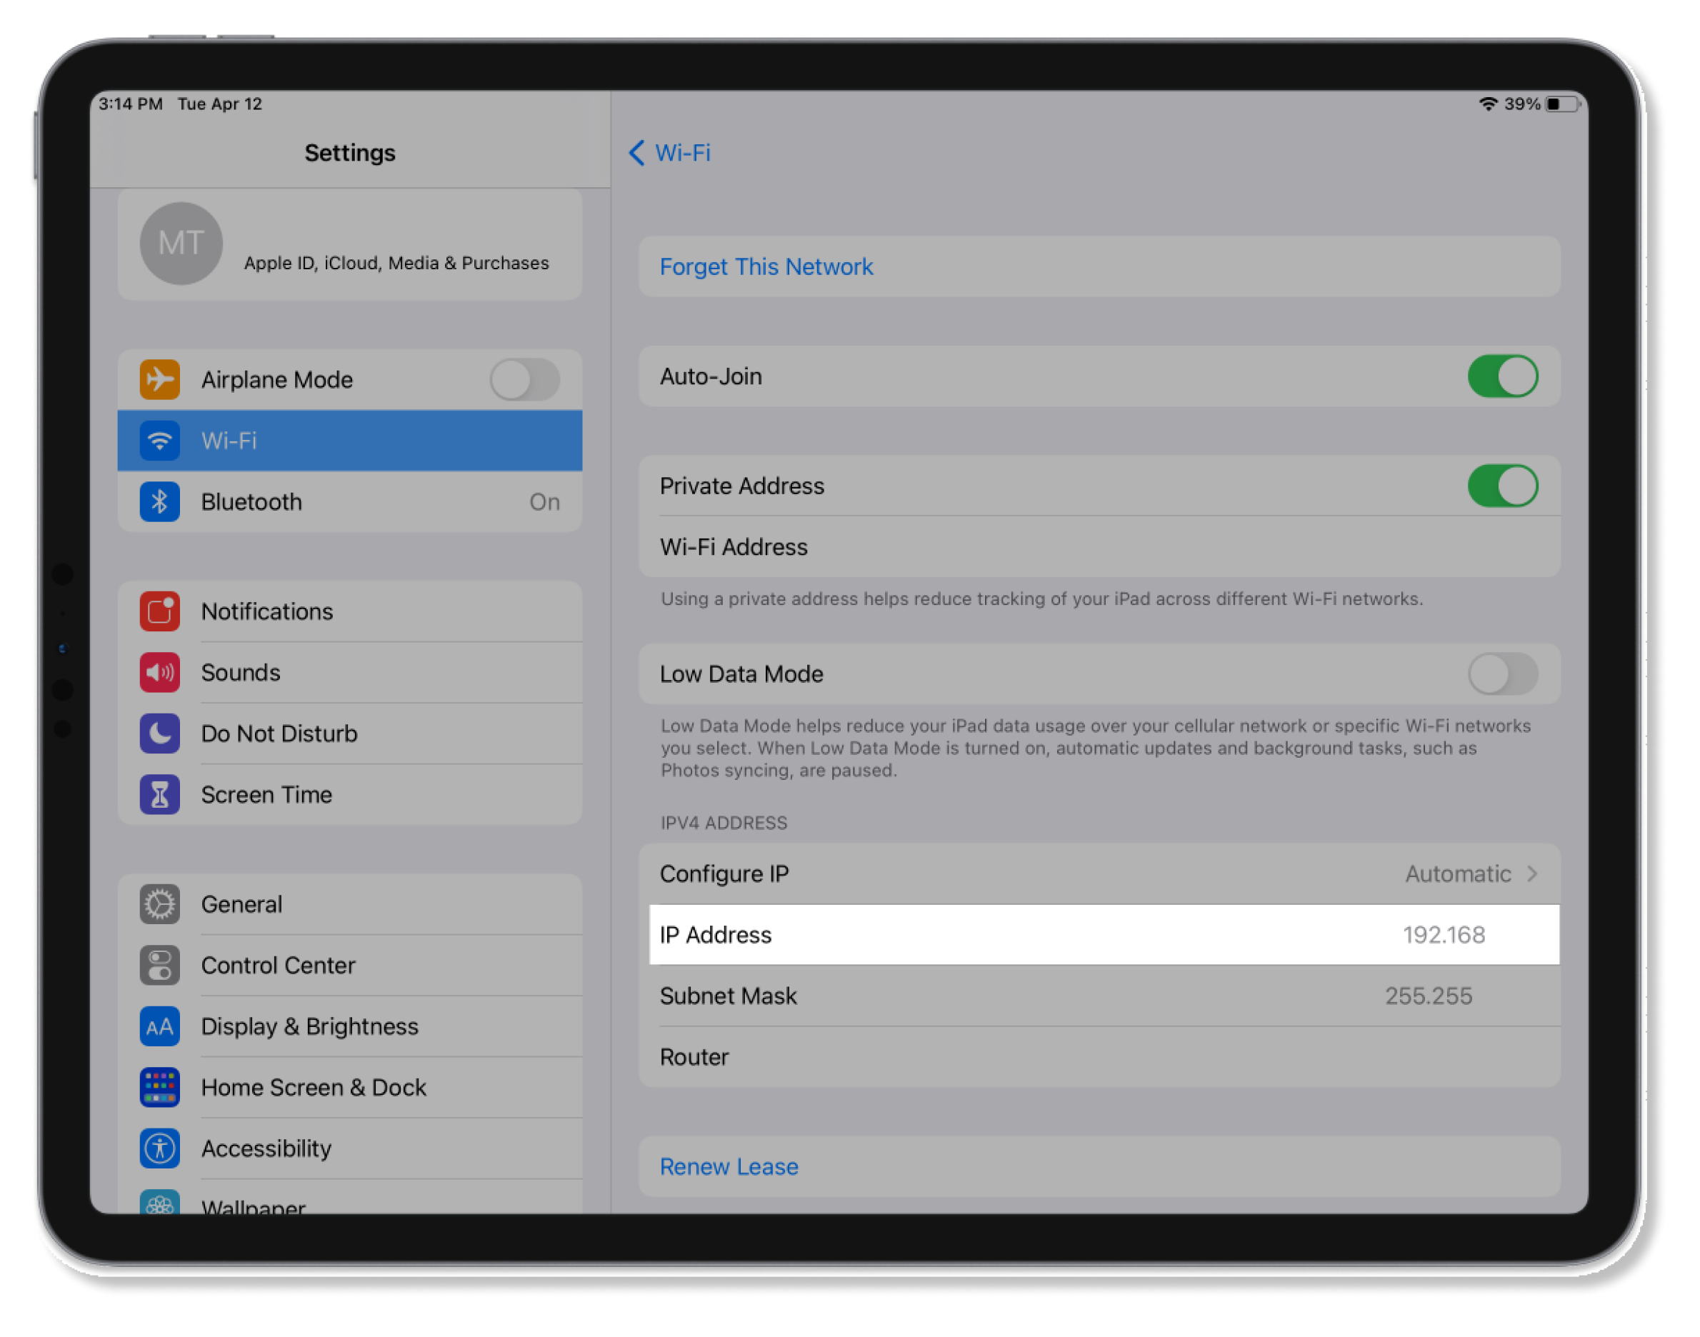Open Control Center settings
Screen dimensions: 1700x1337
click(350, 965)
